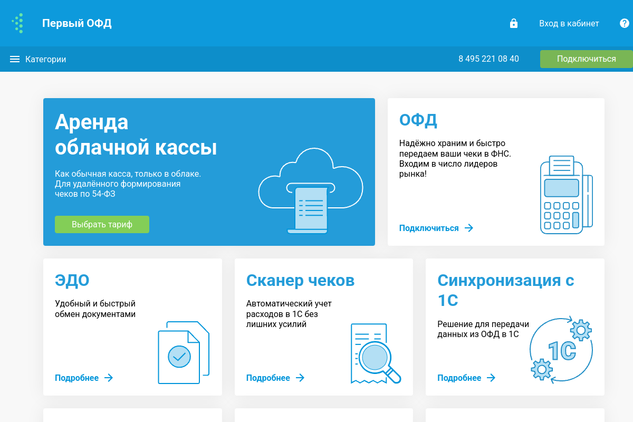Click the cloud receipt illustration

[x=311, y=191]
